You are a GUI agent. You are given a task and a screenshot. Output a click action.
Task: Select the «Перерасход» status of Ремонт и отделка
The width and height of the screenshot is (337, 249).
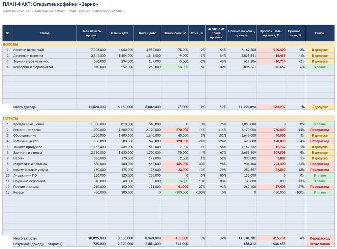[319, 130]
